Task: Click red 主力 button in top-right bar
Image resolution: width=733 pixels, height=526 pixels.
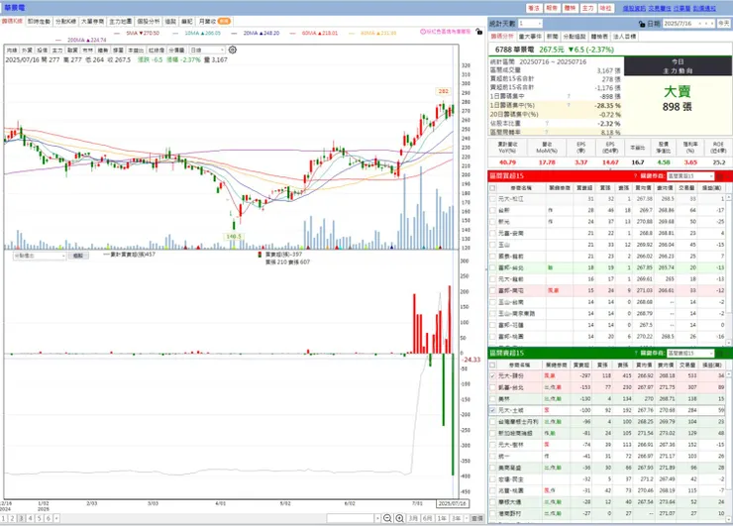Action: pyautogui.click(x=587, y=8)
